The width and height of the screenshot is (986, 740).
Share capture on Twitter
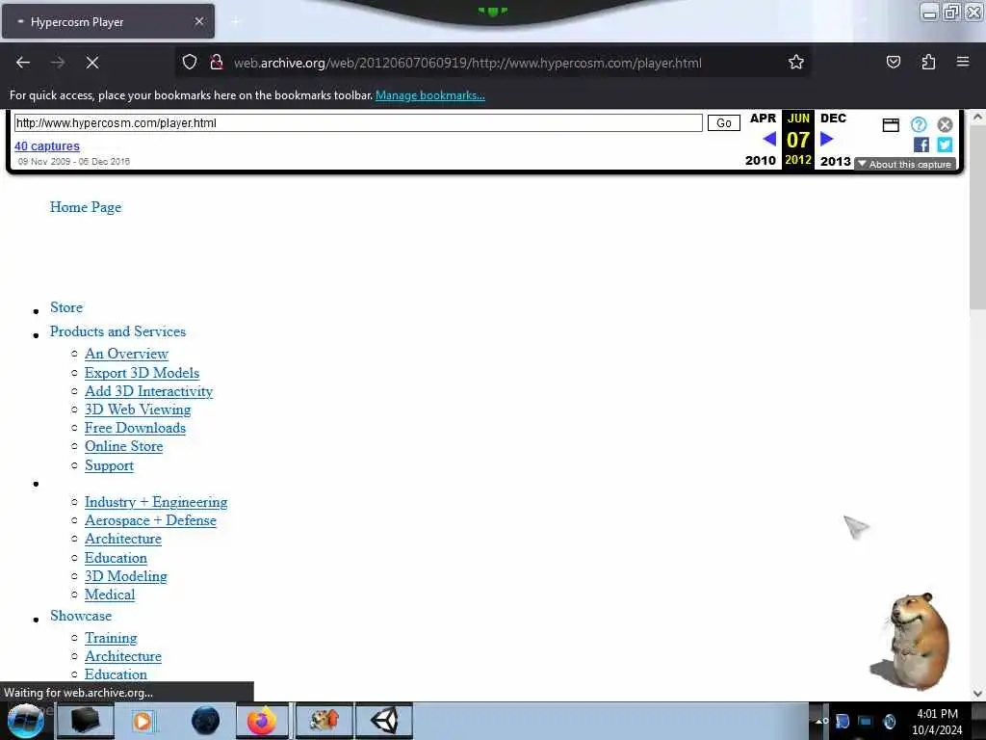tap(945, 145)
